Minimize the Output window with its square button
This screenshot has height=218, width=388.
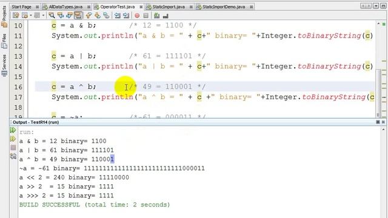click(378, 122)
